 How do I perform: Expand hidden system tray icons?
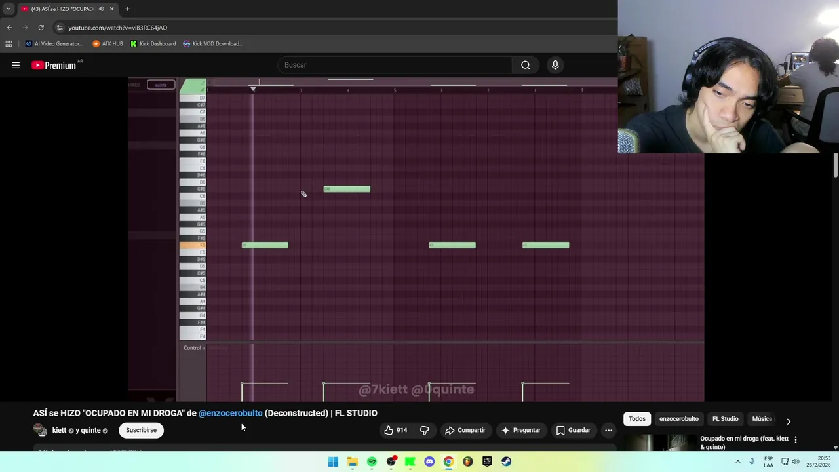click(737, 462)
